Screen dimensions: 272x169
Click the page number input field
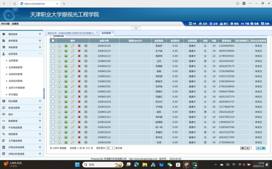point(253,148)
